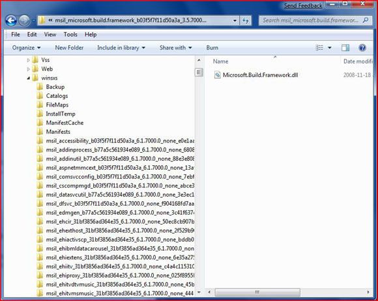Select the Manifests folder icon

(x=40, y=132)
